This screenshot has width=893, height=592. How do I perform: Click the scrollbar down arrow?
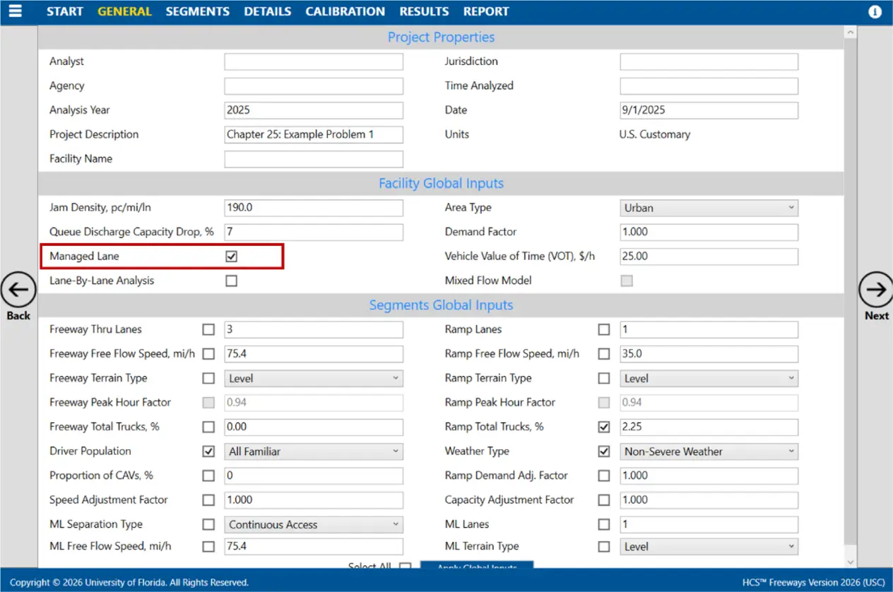[850, 562]
